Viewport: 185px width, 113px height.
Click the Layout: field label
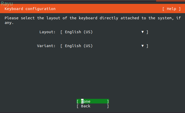(x=47, y=32)
